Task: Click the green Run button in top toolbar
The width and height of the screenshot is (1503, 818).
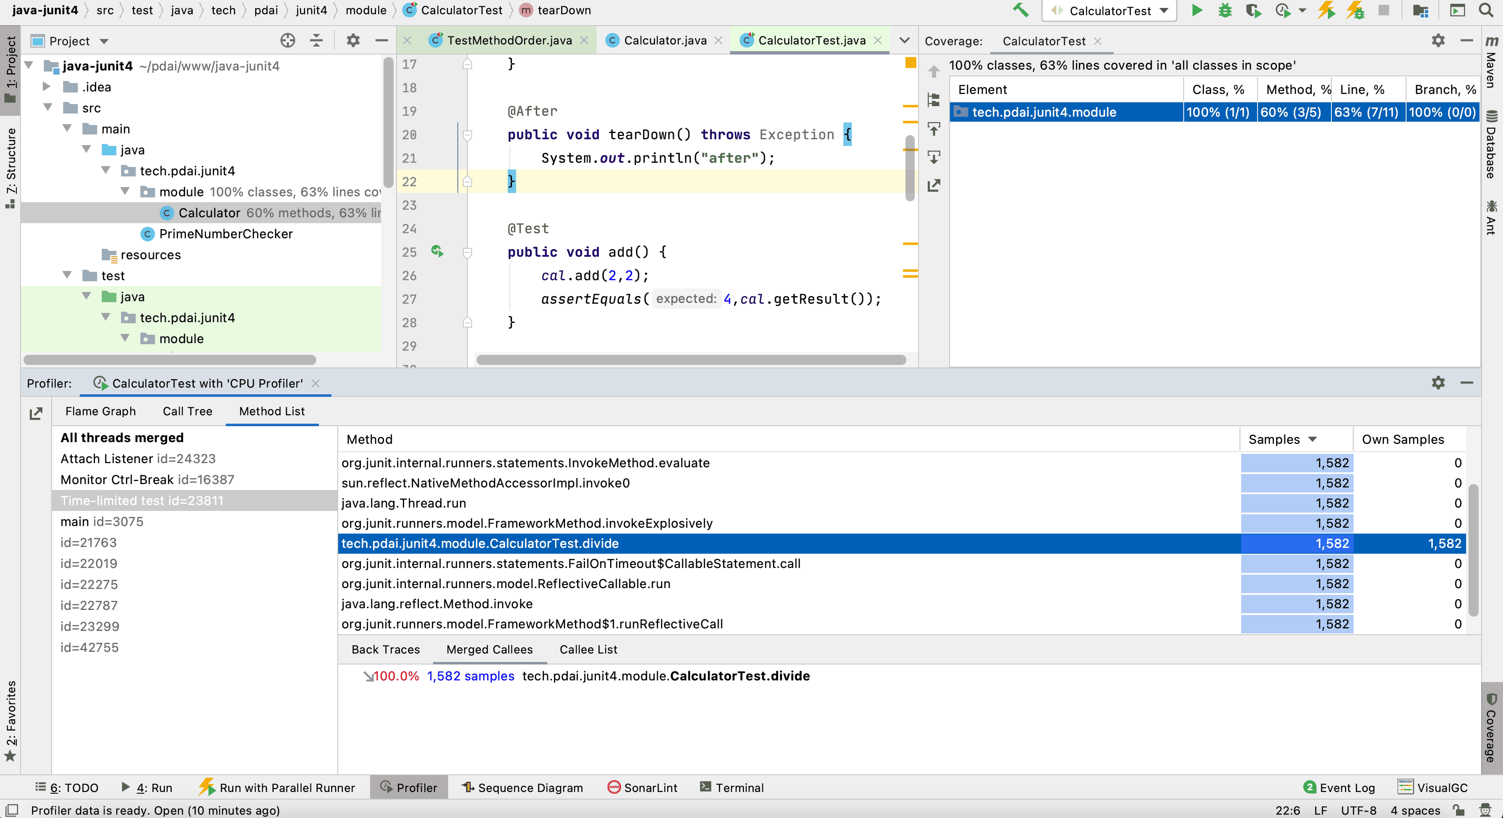Action: point(1196,10)
